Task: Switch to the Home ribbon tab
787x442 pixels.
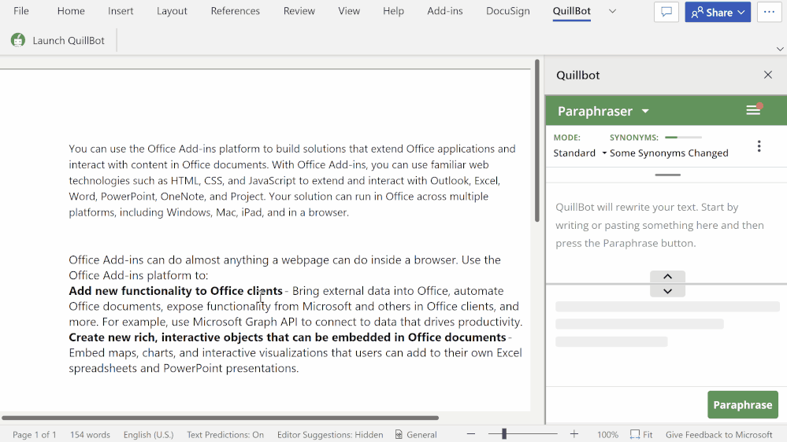Action: (71, 11)
